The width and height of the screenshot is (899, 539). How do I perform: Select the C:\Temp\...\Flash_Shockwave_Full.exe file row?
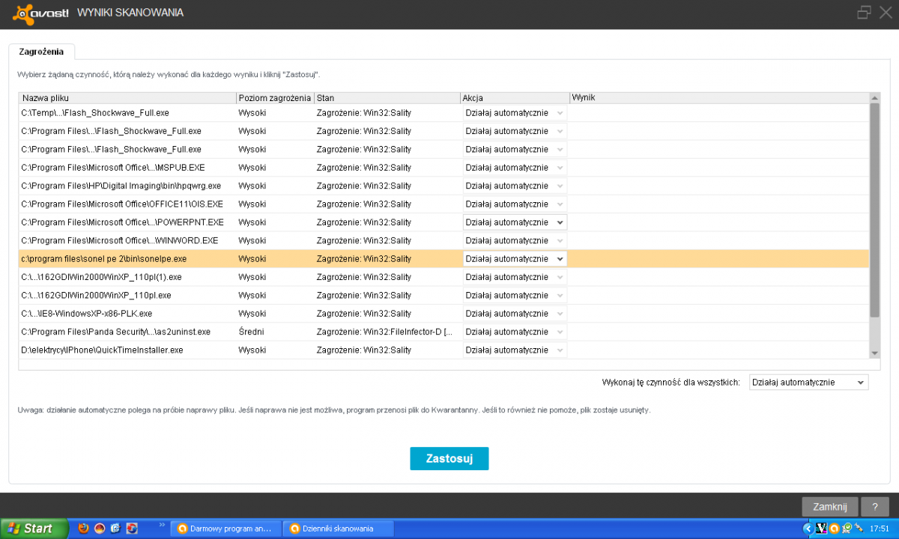pos(444,113)
